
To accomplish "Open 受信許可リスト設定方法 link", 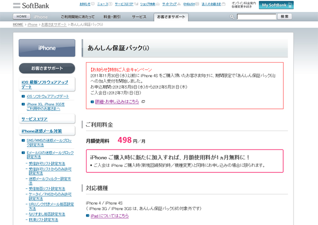I will pos(47,163).
